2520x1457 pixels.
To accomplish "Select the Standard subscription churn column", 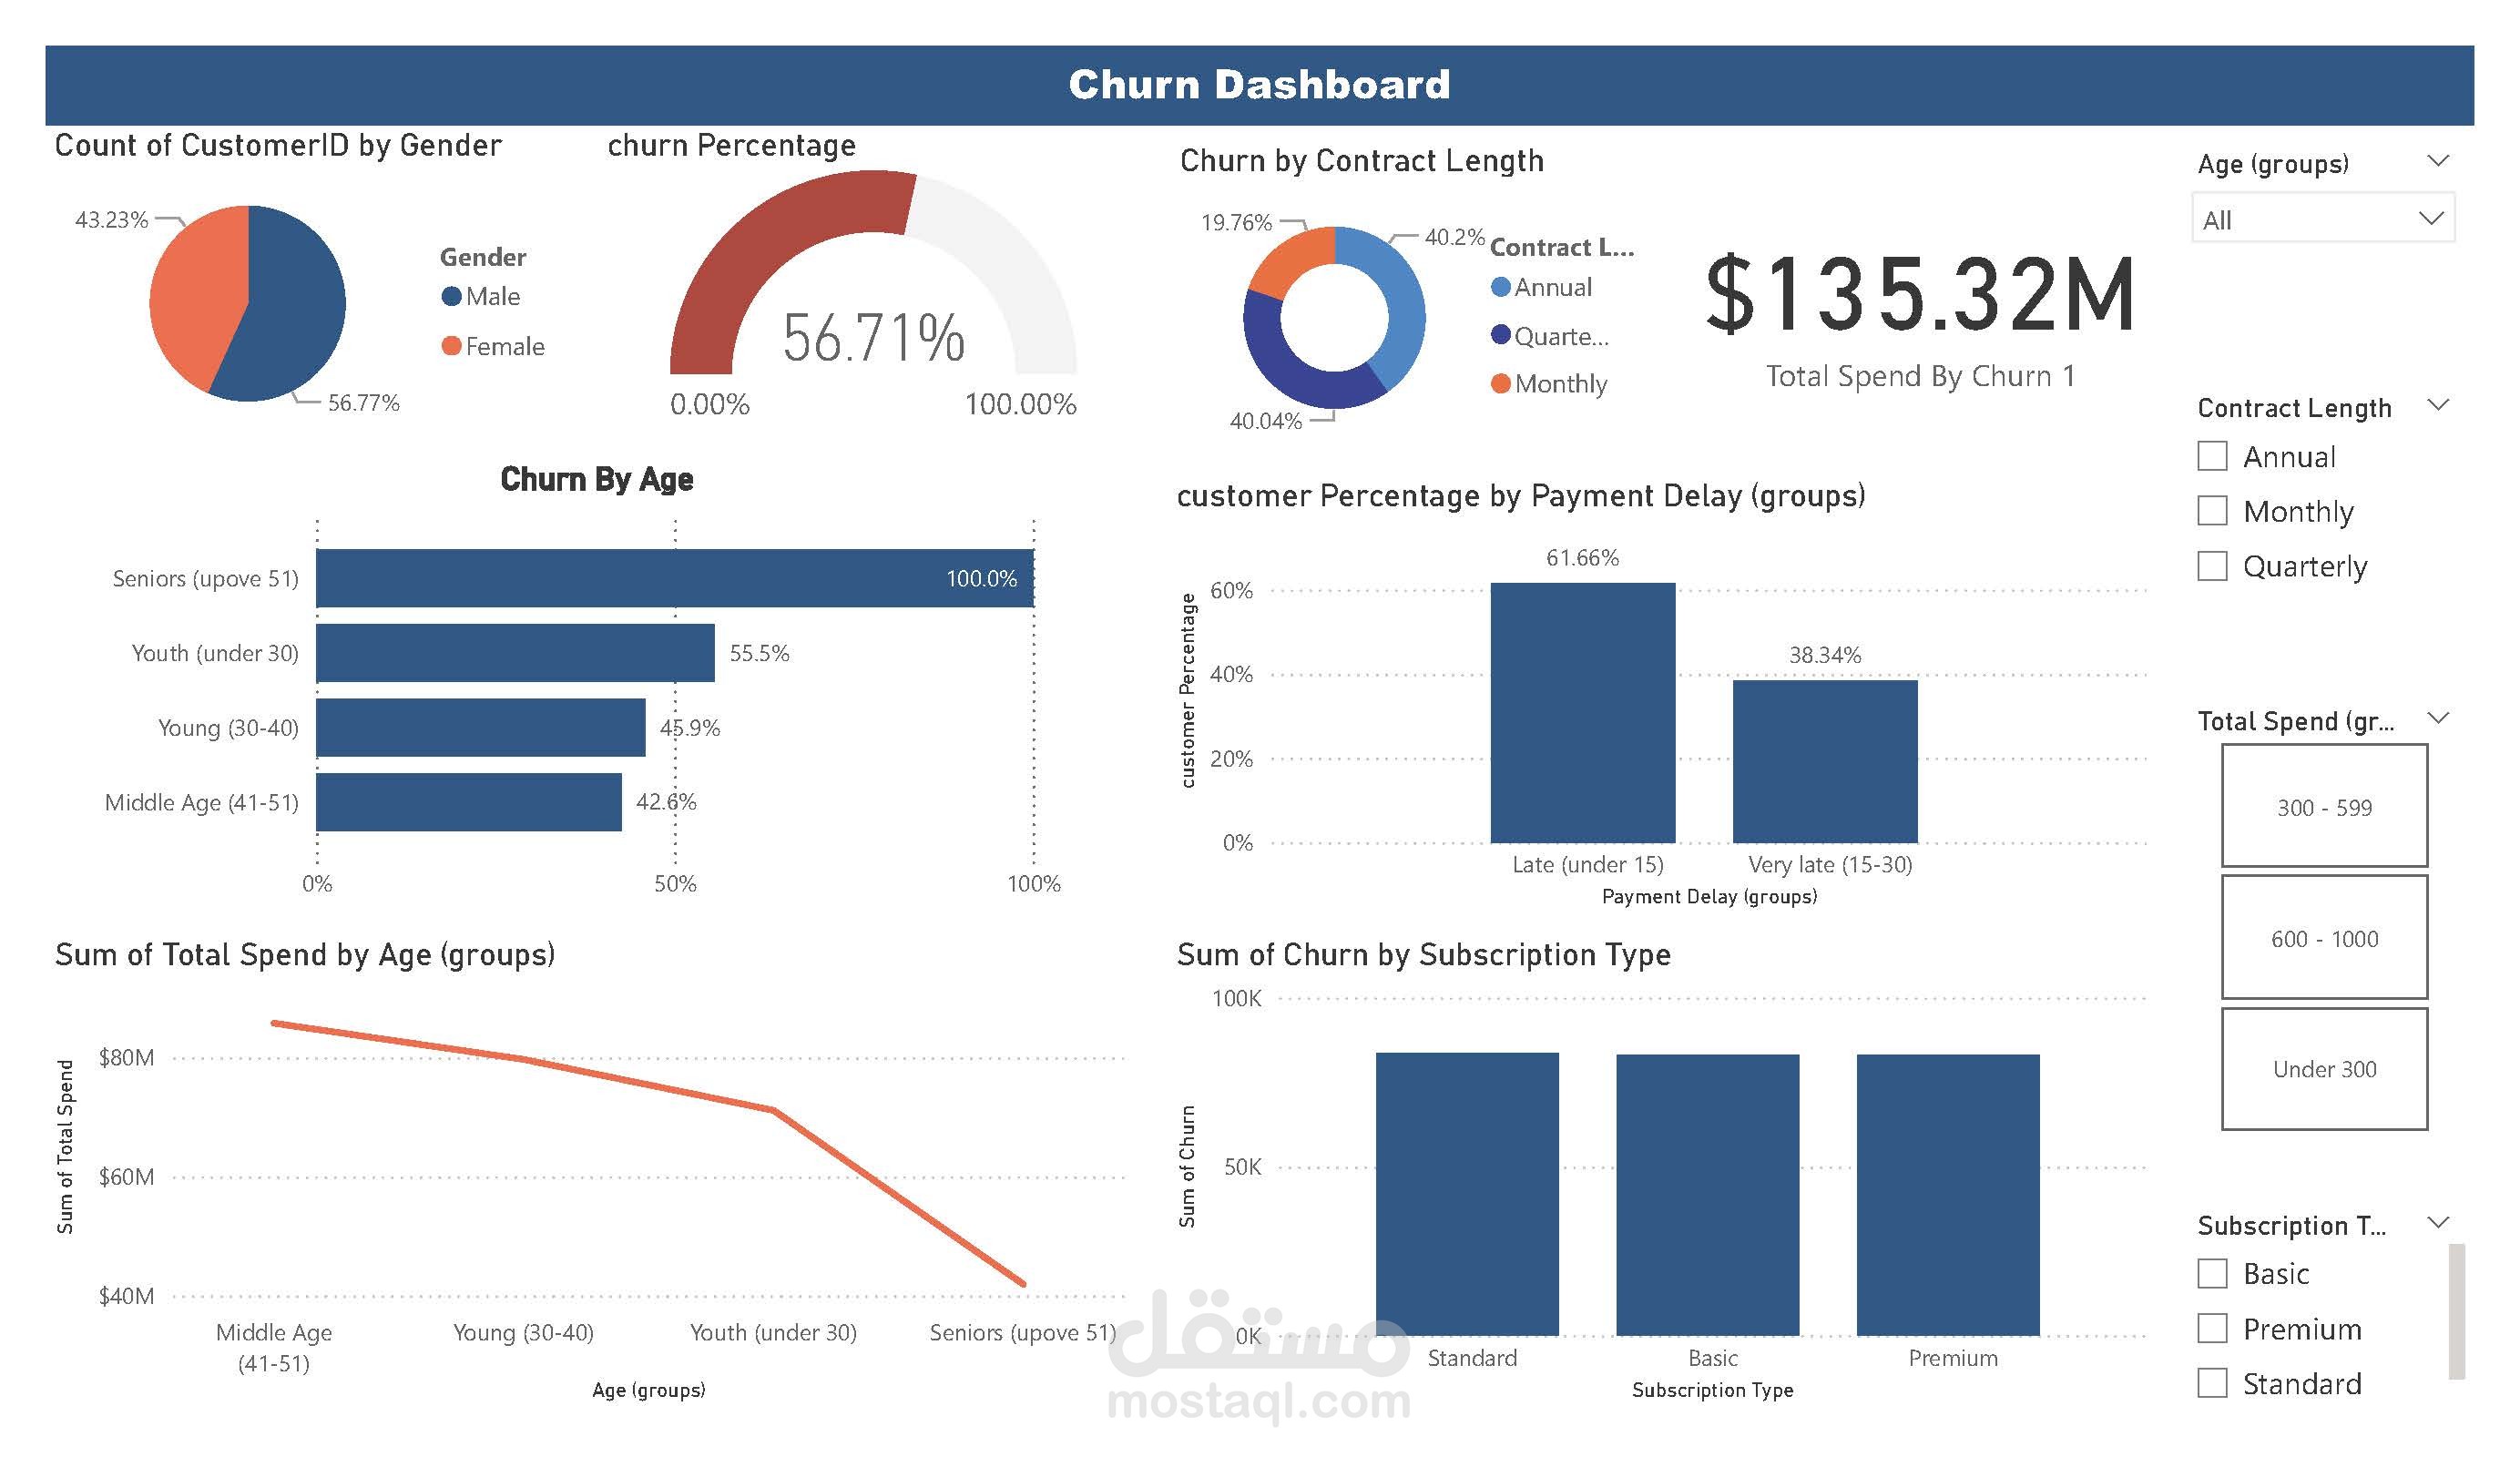I will [x=1467, y=1194].
